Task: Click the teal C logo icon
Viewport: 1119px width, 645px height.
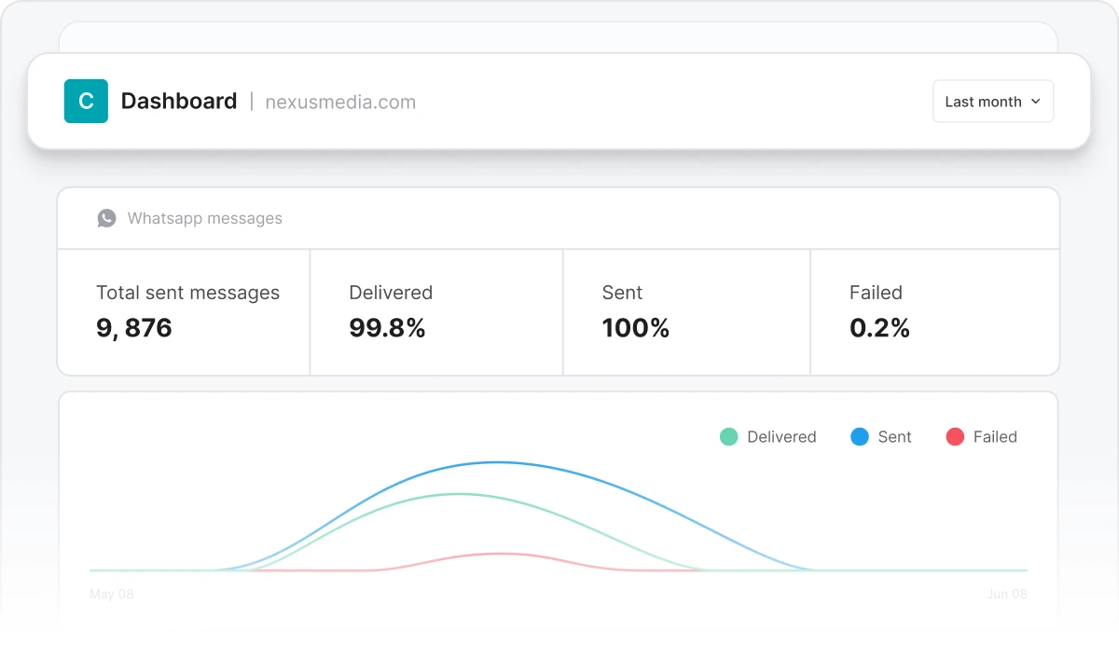Action: (86, 101)
